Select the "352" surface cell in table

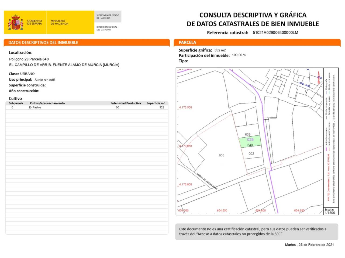click(161, 107)
